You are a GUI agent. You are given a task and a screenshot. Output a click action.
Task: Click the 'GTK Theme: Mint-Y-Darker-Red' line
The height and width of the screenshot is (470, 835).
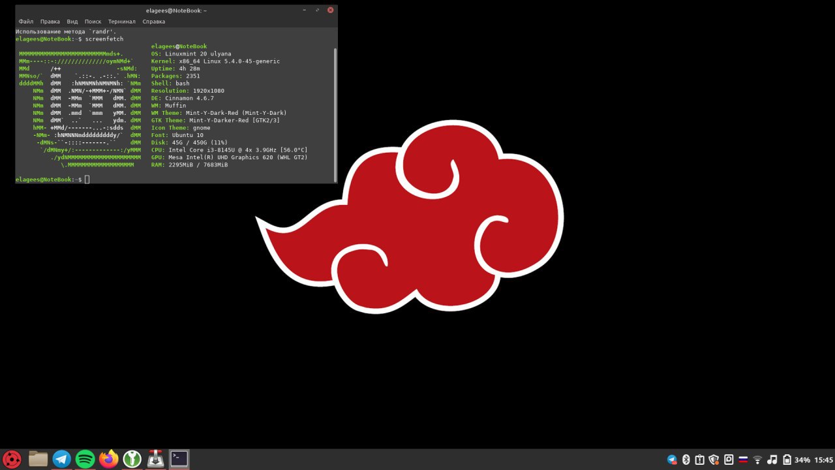click(x=215, y=120)
